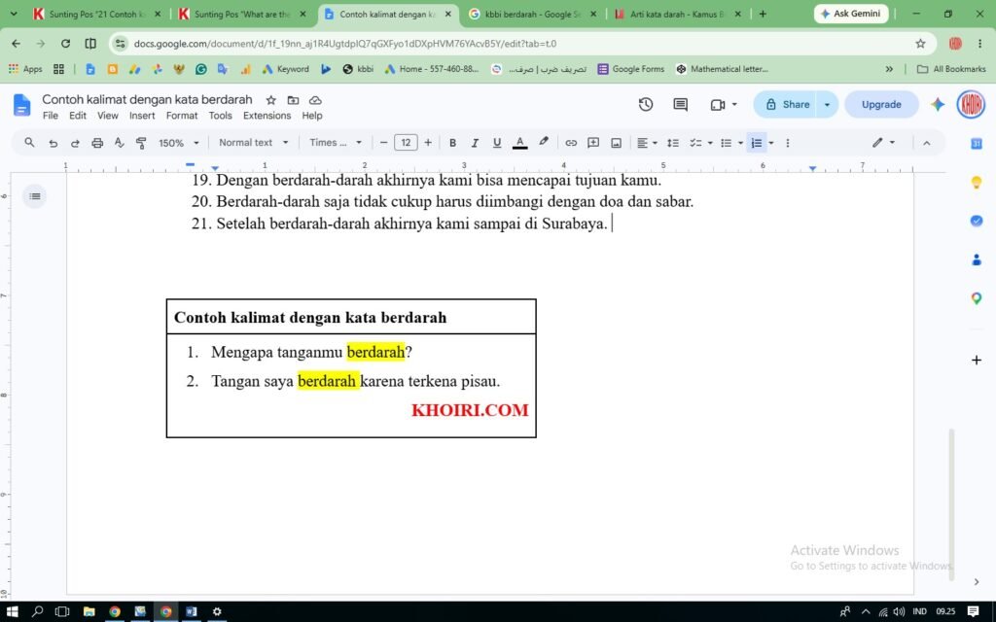Hide the menus with the collapse arrow
The image size is (996, 622).
click(x=927, y=143)
